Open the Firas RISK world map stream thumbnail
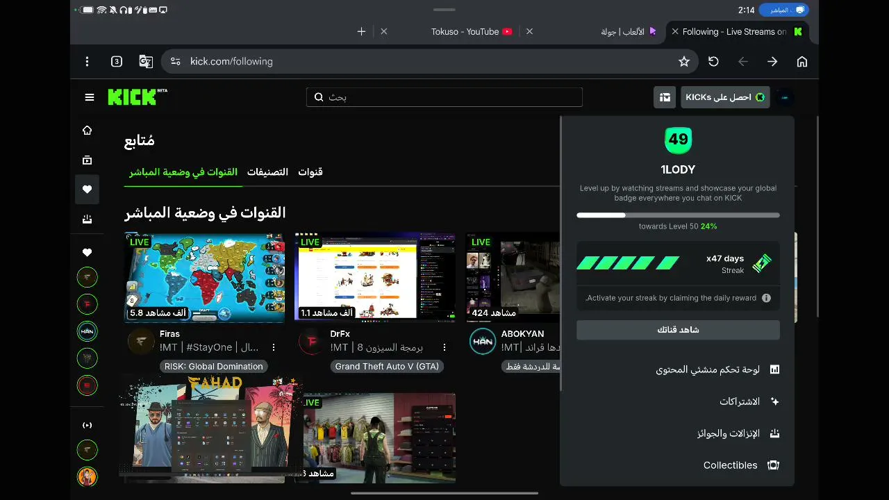This screenshot has width=889, height=500. pos(205,278)
